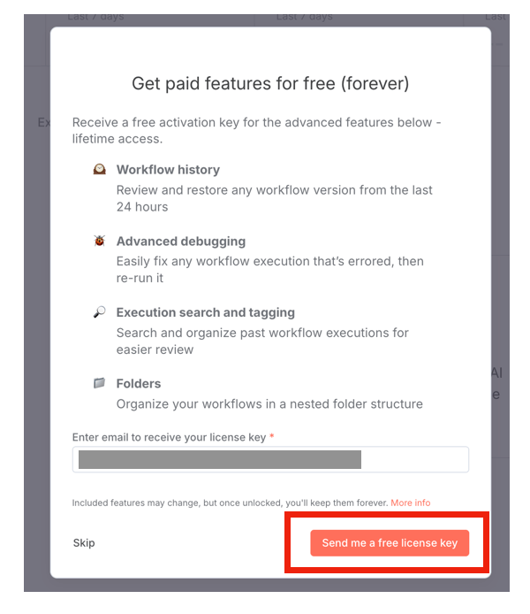Click the Workflow history heading

[168, 170]
